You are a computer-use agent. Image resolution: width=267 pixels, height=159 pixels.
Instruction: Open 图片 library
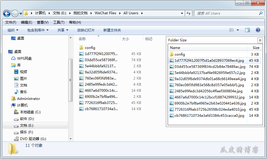click(x=21, y=79)
